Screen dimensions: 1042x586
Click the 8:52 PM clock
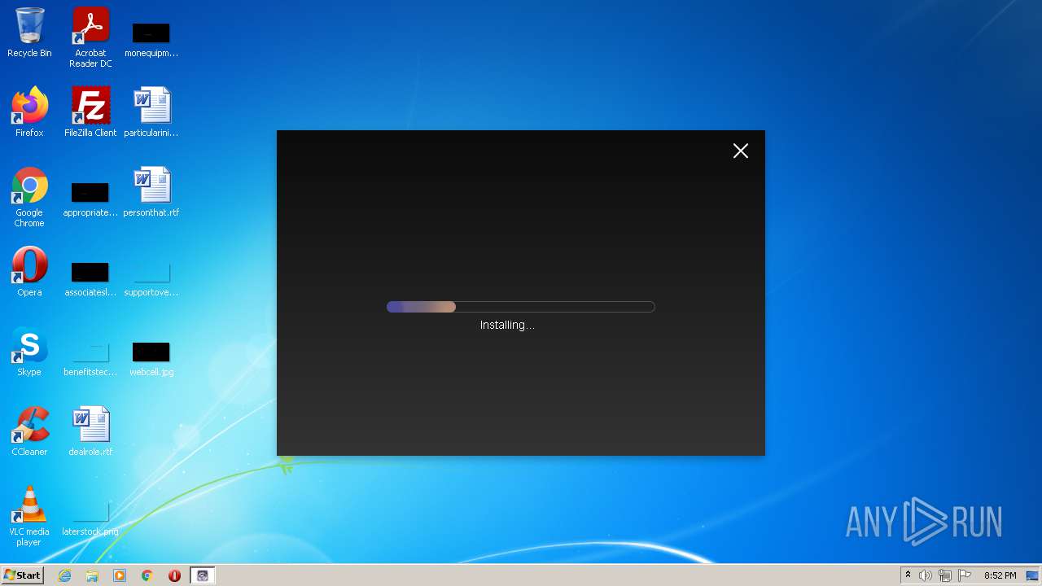pyautogui.click(x=1000, y=575)
